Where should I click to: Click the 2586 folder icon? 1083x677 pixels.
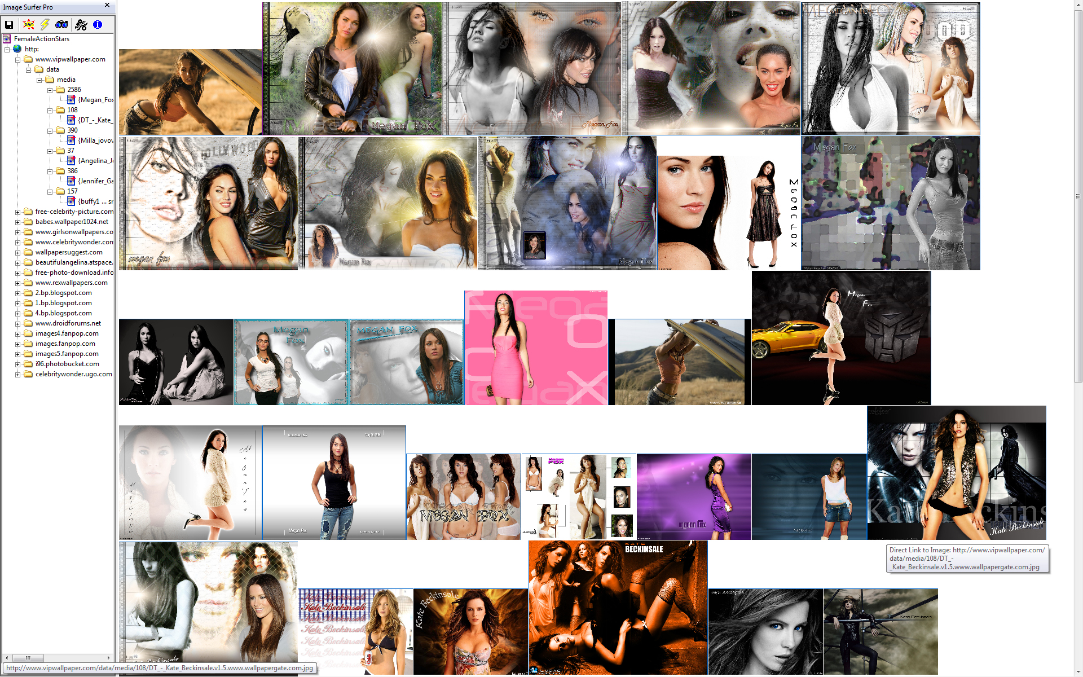(x=60, y=90)
